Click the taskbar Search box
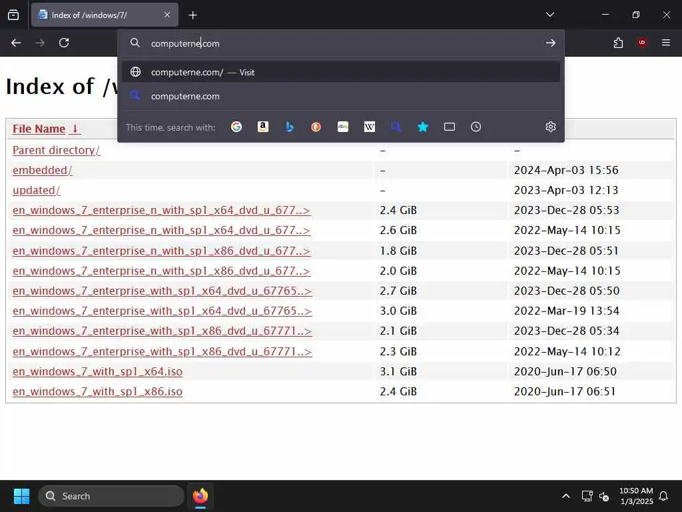Viewport: 682px width, 512px height. [x=111, y=496]
